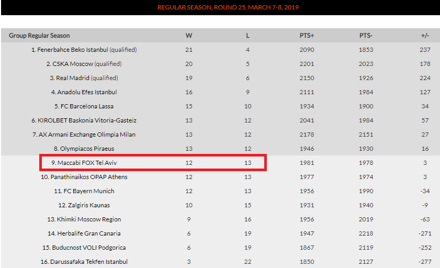The image size is (440, 268).
Task: Click Panathinaikos OPAP Athens team name
Action: 89,177
